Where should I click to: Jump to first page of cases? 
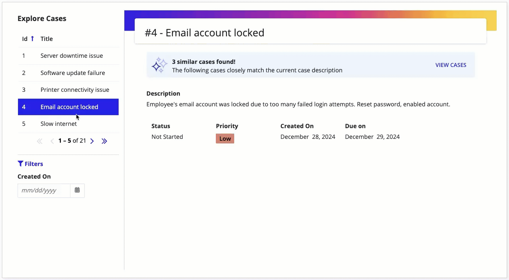pos(39,141)
